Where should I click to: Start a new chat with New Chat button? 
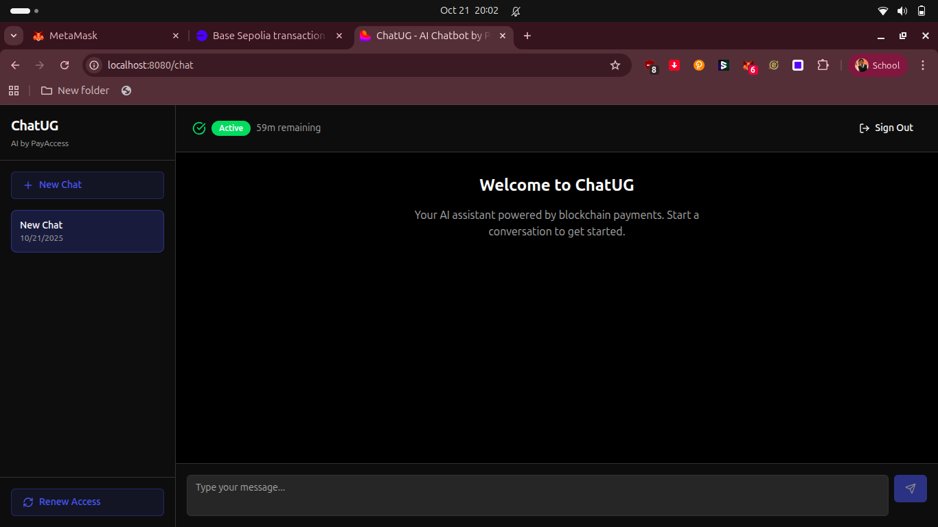click(x=87, y=185)
